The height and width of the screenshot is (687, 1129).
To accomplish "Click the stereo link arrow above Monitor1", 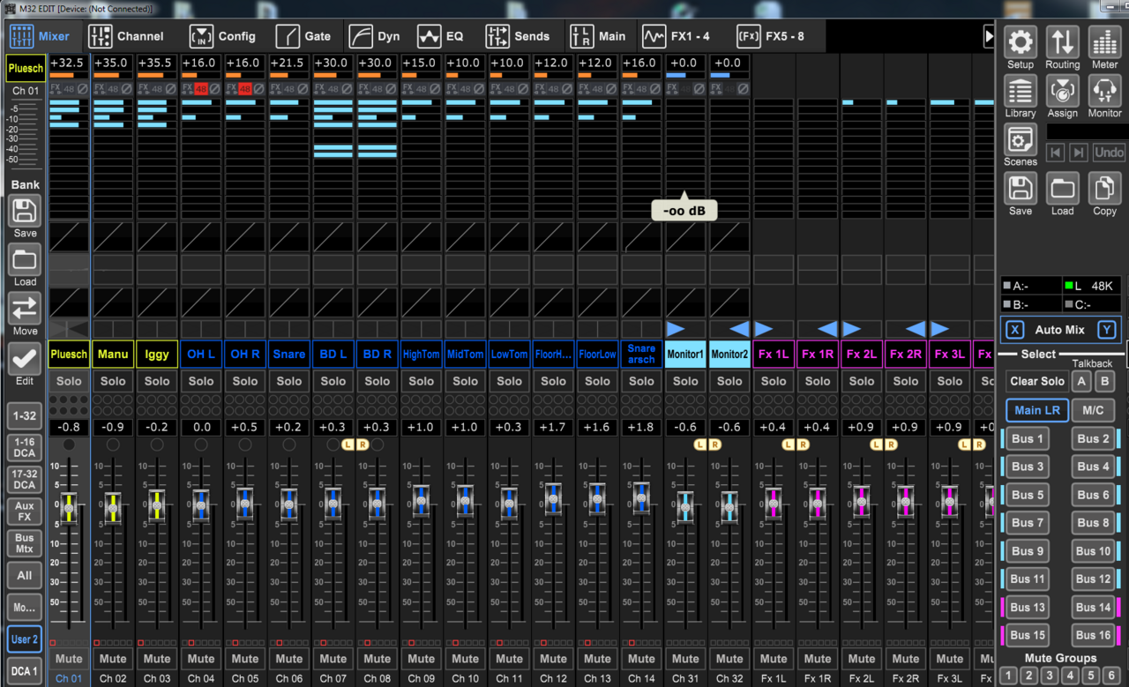I will [x=676, y=329].
